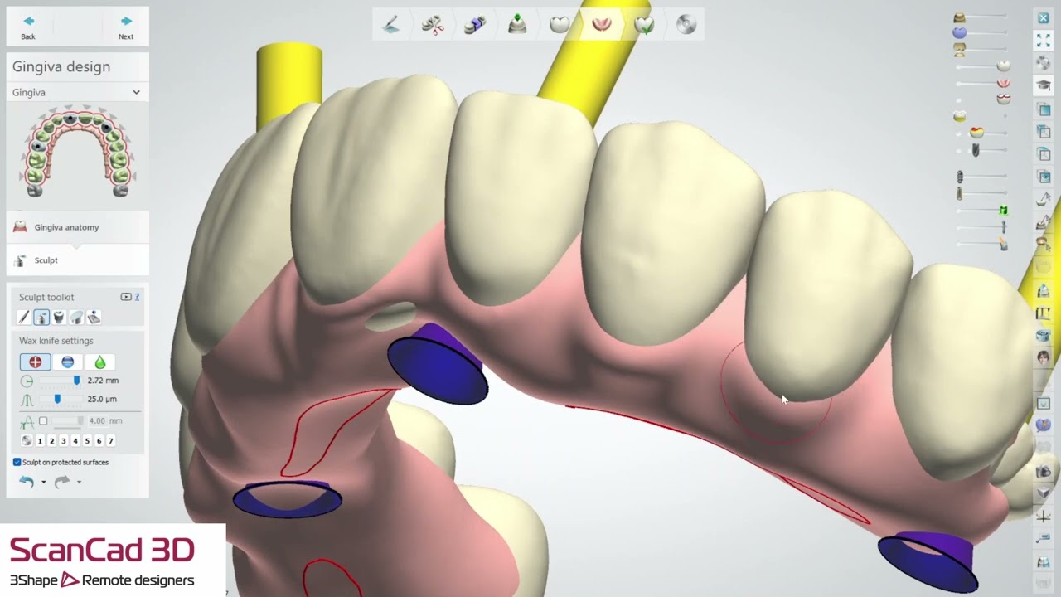Open the patient face photo icon
1061x597 pixels.
pos(1044,358)
